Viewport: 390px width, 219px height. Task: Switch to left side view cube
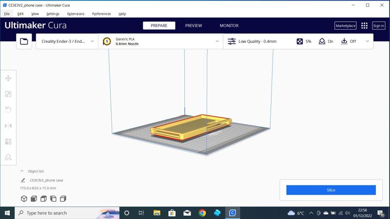pyautogui.click(x=53, y=199)
